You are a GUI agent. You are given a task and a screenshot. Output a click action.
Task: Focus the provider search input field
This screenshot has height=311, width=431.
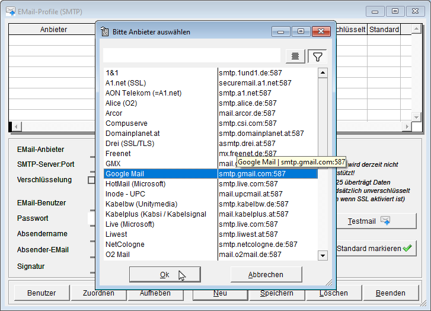[x=191, y=56]
